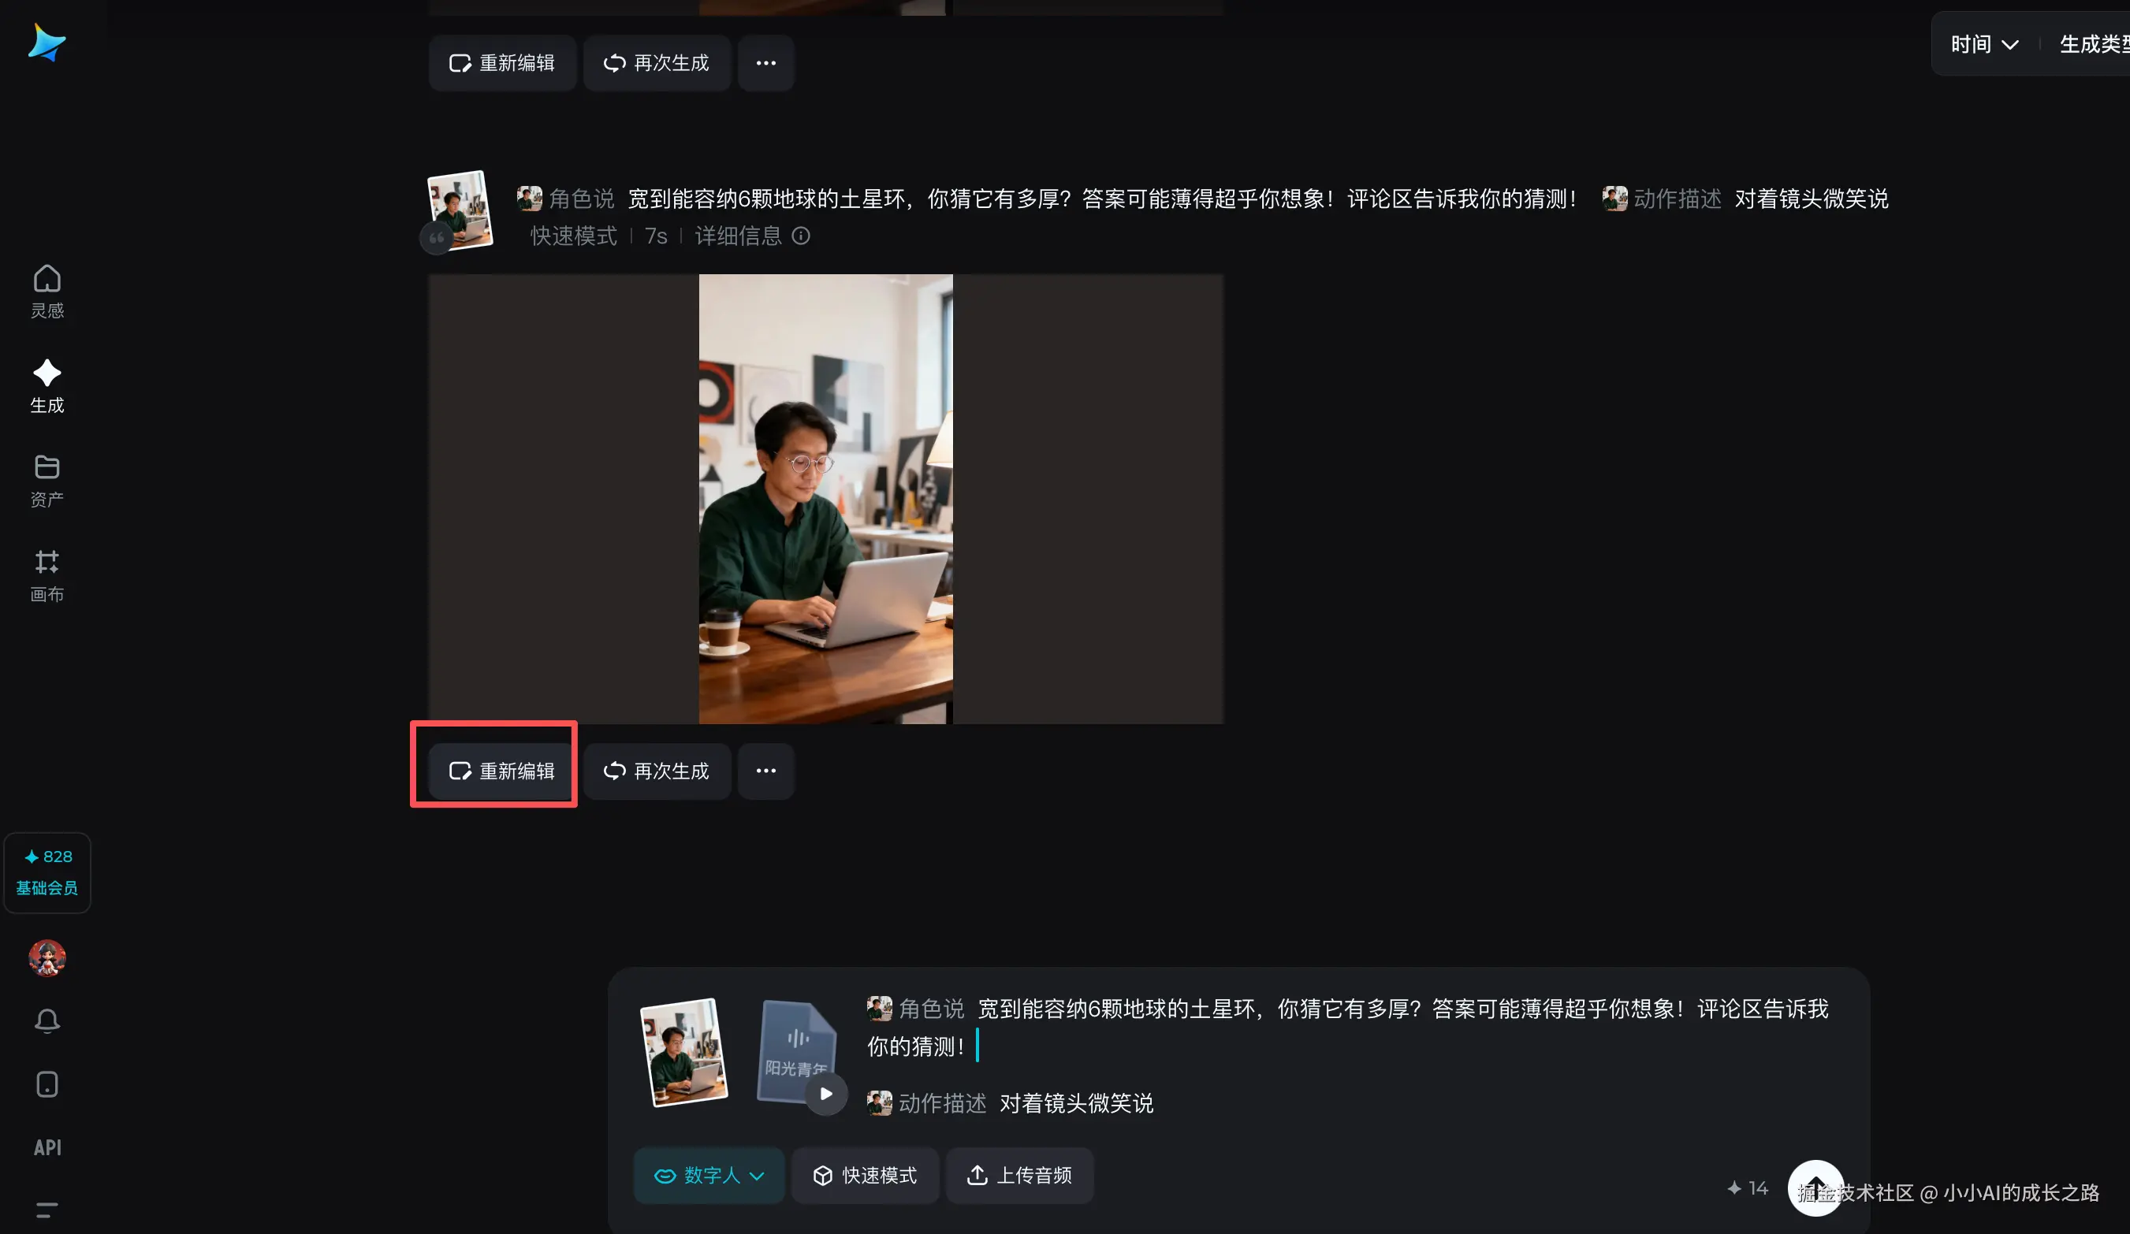Play the 阳光青年 voice preview

pos(826,1094)
